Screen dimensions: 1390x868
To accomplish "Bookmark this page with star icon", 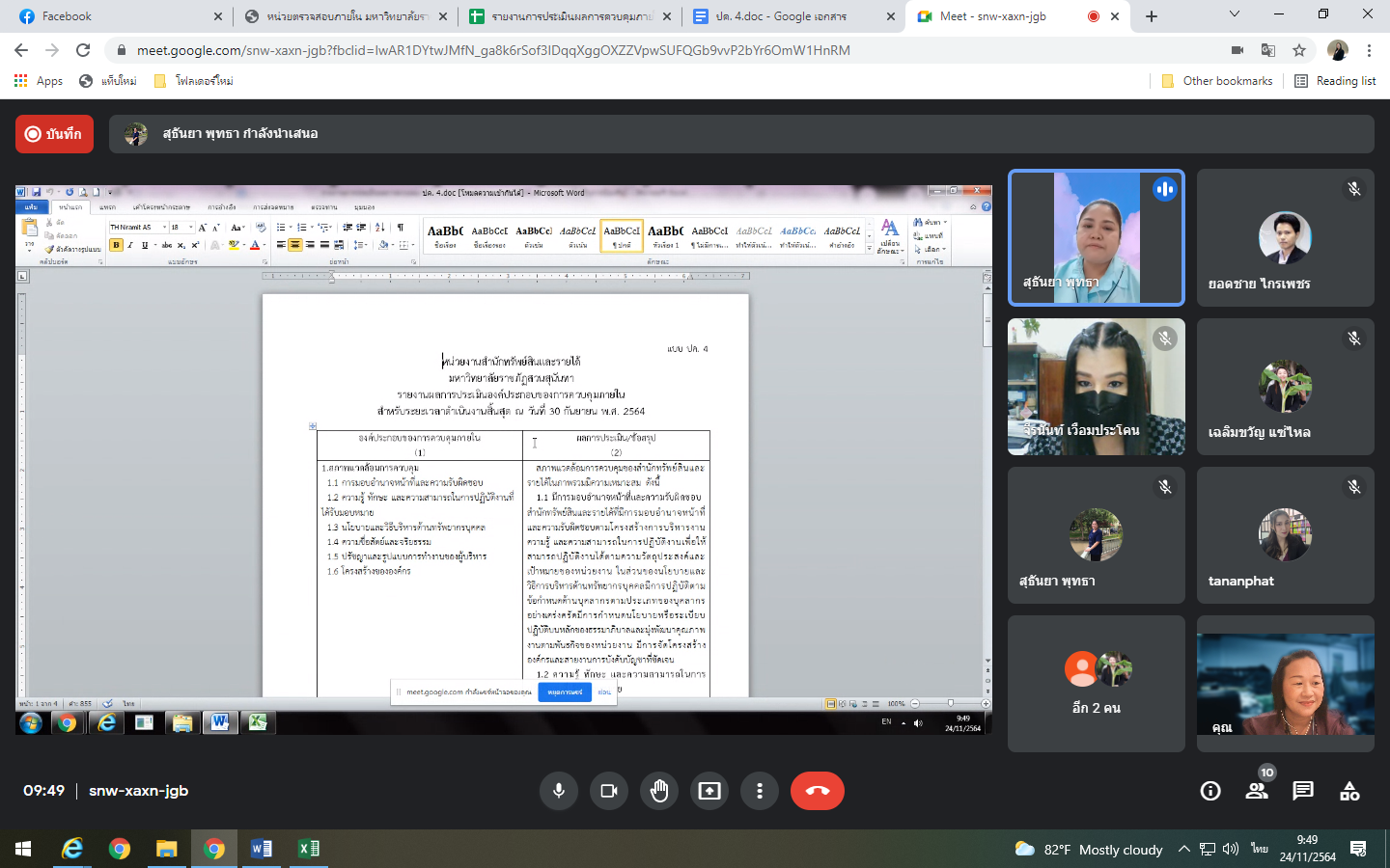I will click(x=1299, y=50).
